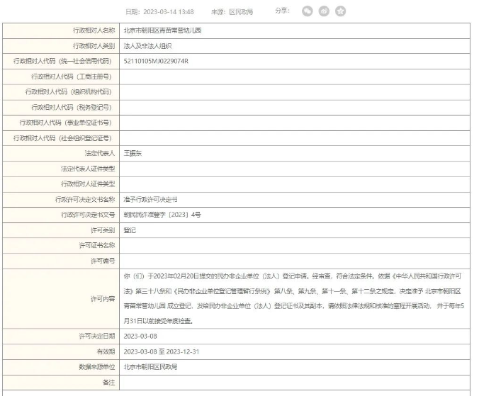Viewport: 479px width, 401px height.
Task: Click the permit type value 登记
Action: pyautogui.click(x=130, y=230)
